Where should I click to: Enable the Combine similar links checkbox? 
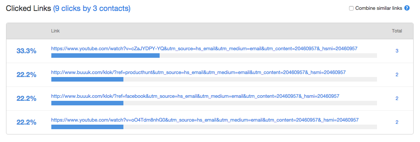click(351, 8)
